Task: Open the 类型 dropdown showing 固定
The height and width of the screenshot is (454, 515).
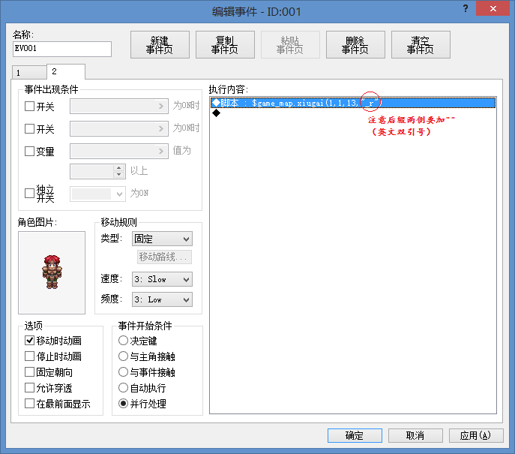Action: (x=162, y=239)
